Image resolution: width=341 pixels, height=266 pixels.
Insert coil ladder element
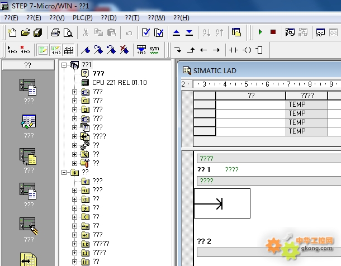247,50
